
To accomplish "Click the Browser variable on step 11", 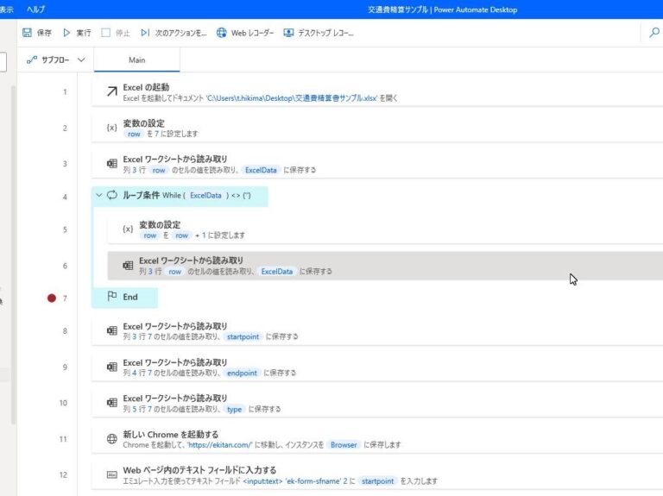I will click(x=344, y=444).
